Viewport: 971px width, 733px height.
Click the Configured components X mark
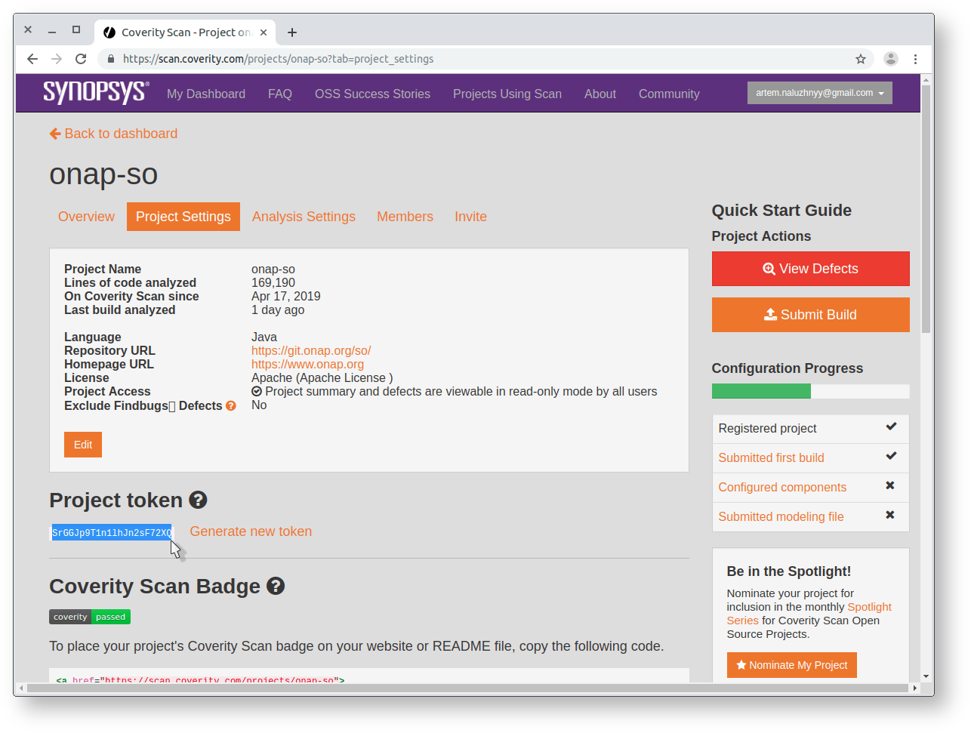[x=890, y=485]
